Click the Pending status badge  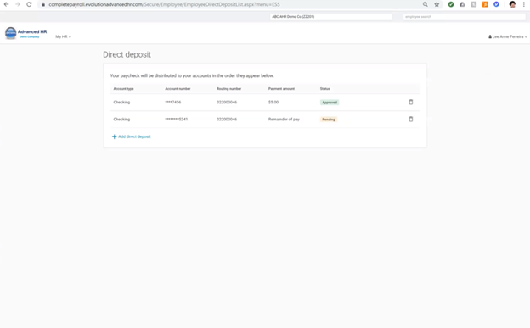[x=329, y=120]
